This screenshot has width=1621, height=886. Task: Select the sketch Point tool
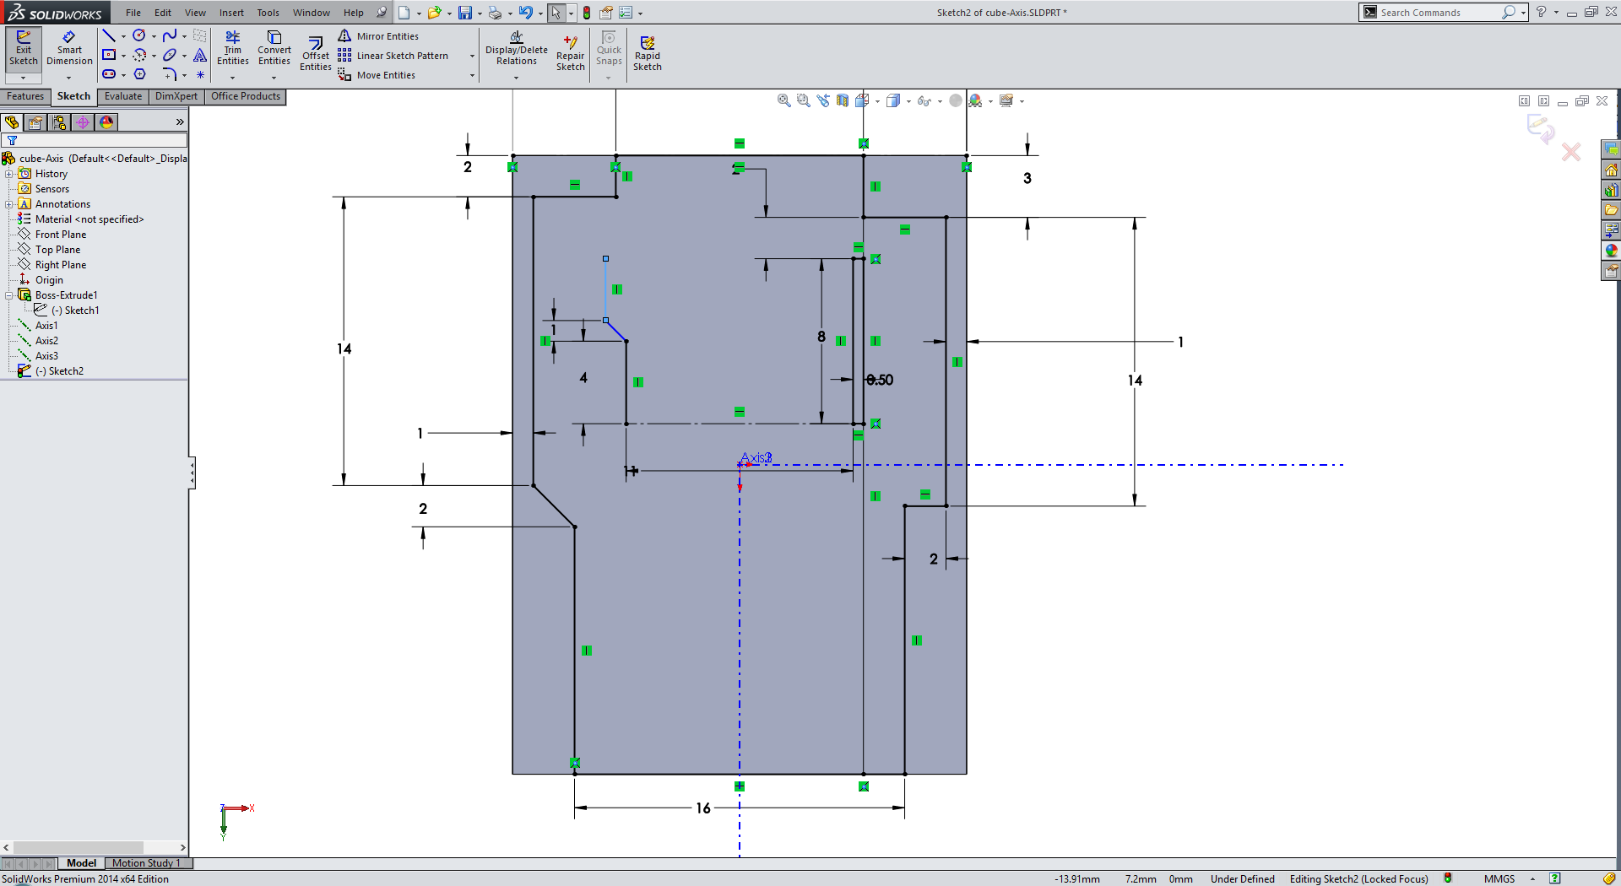(200, 75)
